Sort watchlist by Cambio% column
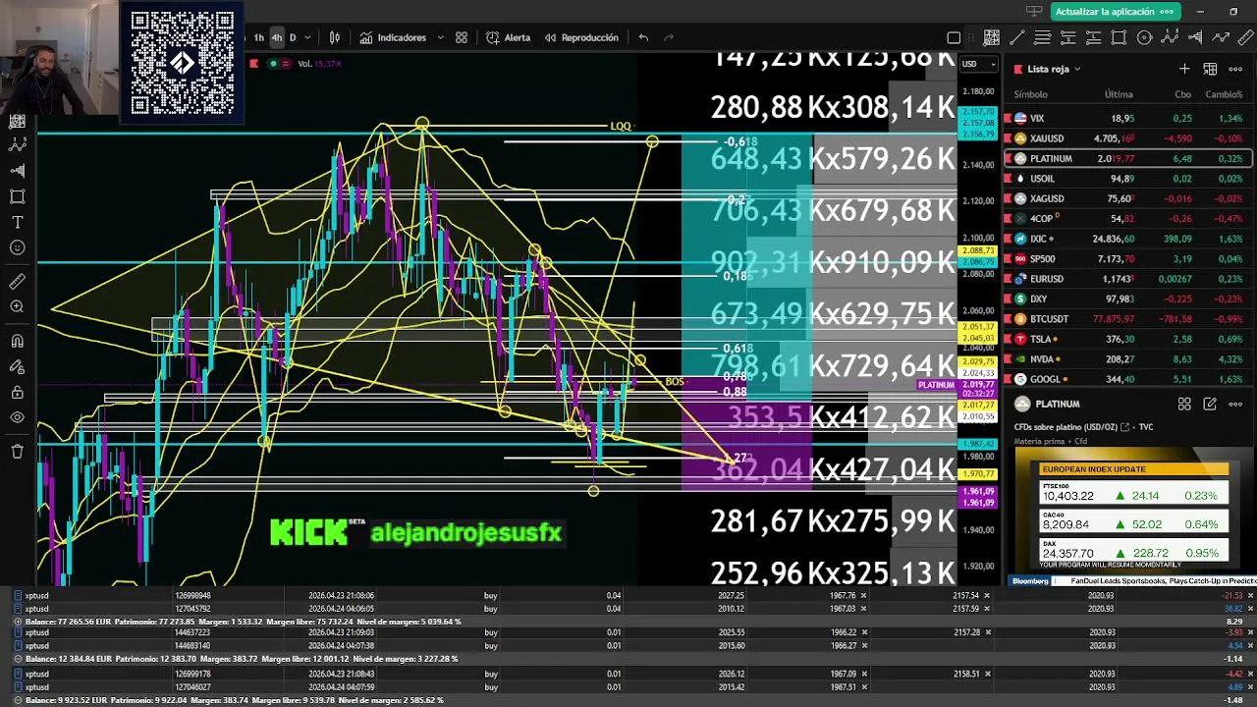The height and width of the screenshot is (707, 1257). click(x=1224, y=94)
